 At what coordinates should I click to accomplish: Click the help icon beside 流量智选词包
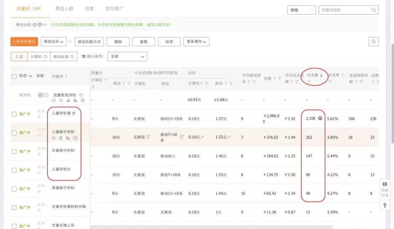pos(81,95)
